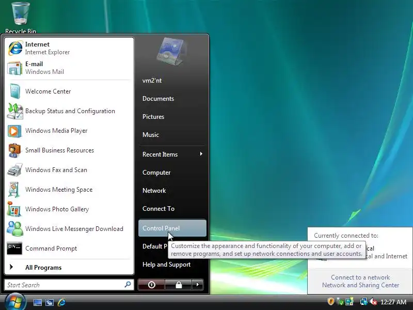Click the taskbar clock 12:27 AM
Screen dimensions: 413x310
click(x=393, y=302)
